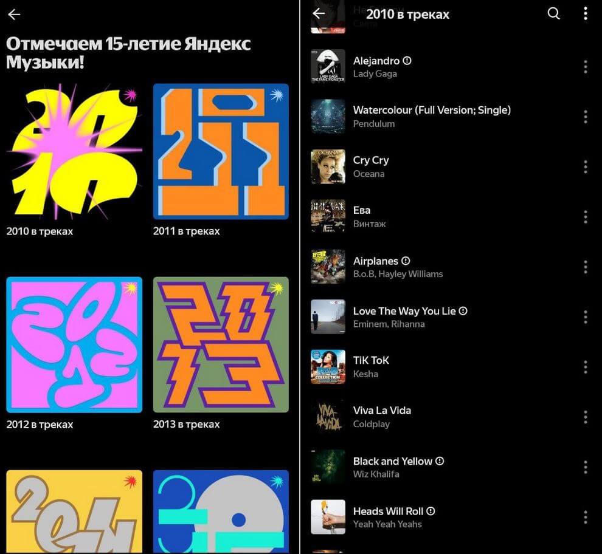Click the artists Eminem, Rihanna
The height and width of the screenshot is (554, 602).
389,324
